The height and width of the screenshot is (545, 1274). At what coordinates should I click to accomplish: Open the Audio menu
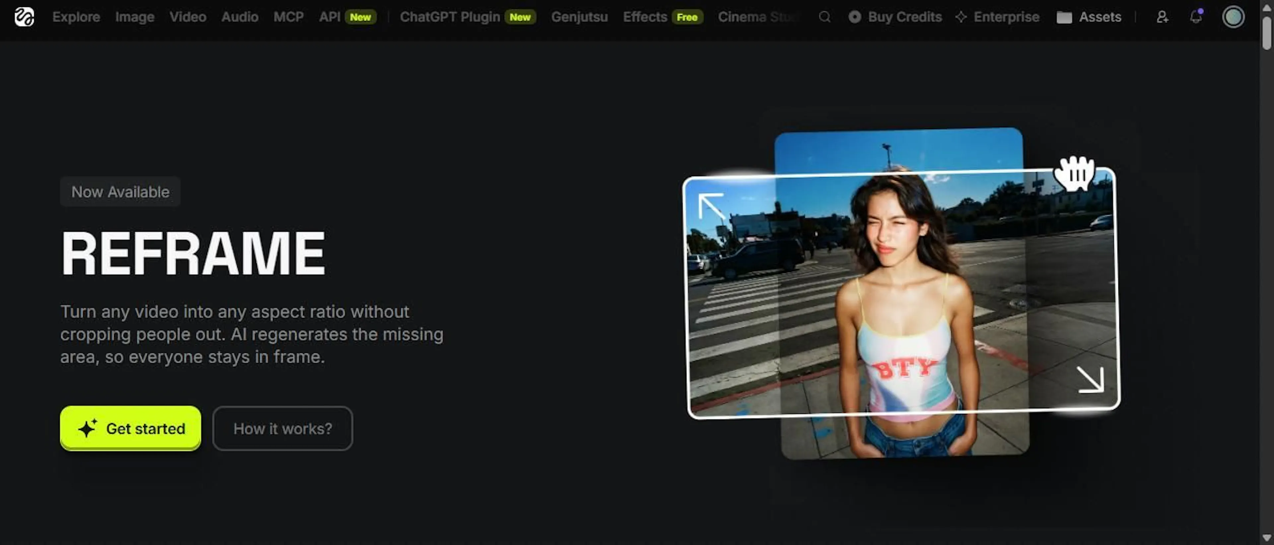click(x=240, y=17)
